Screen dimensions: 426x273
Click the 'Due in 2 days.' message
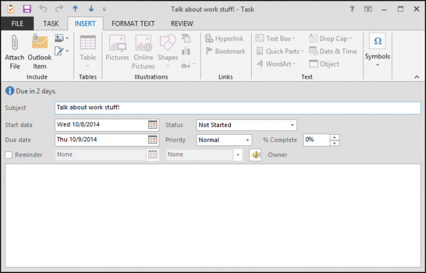(x=36, y=91)
